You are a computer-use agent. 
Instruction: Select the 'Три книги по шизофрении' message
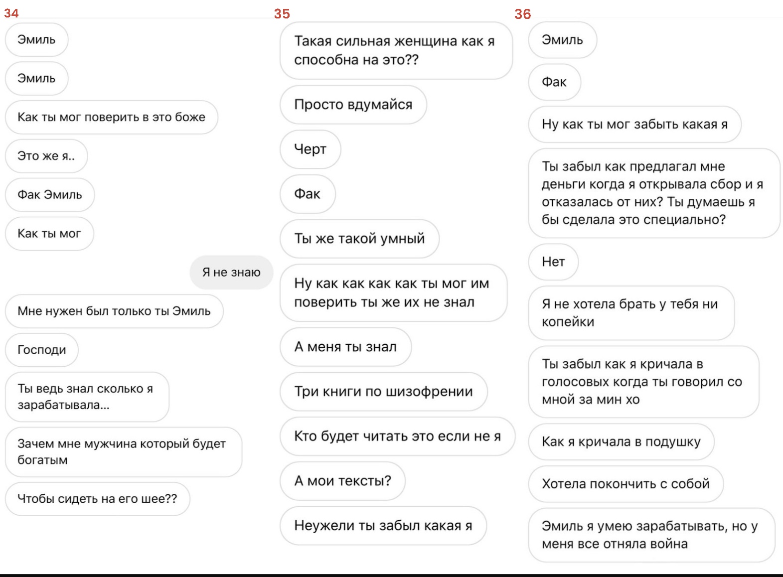coord(384,392)
